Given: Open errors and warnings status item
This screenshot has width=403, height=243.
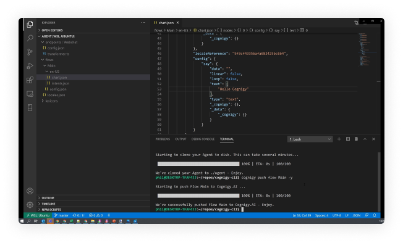Looking at the screenshot, I should pyautogui.click(x=96, y=215).
